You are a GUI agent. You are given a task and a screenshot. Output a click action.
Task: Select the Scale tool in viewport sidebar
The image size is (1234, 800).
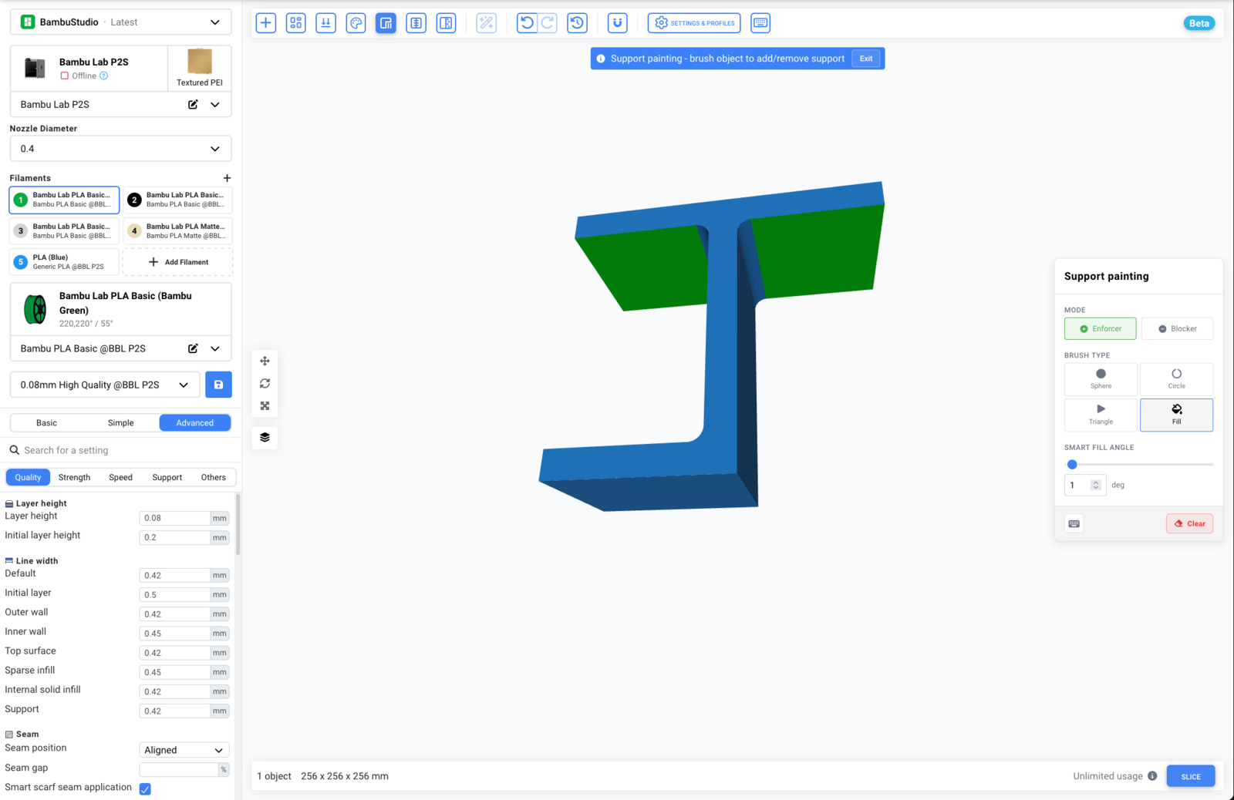(265, 405)
